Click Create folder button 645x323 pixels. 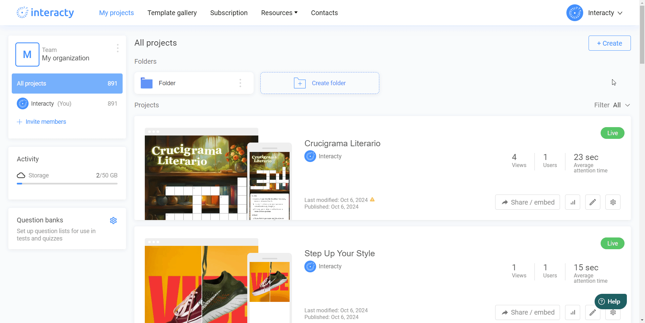coord(319,83)
